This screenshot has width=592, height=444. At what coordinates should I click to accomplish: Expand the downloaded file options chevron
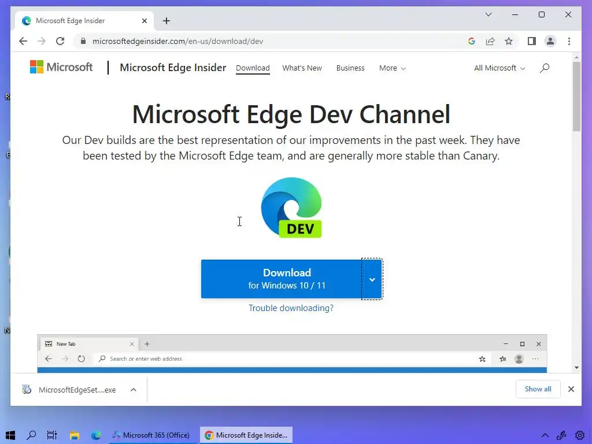(x=134, y=390)
